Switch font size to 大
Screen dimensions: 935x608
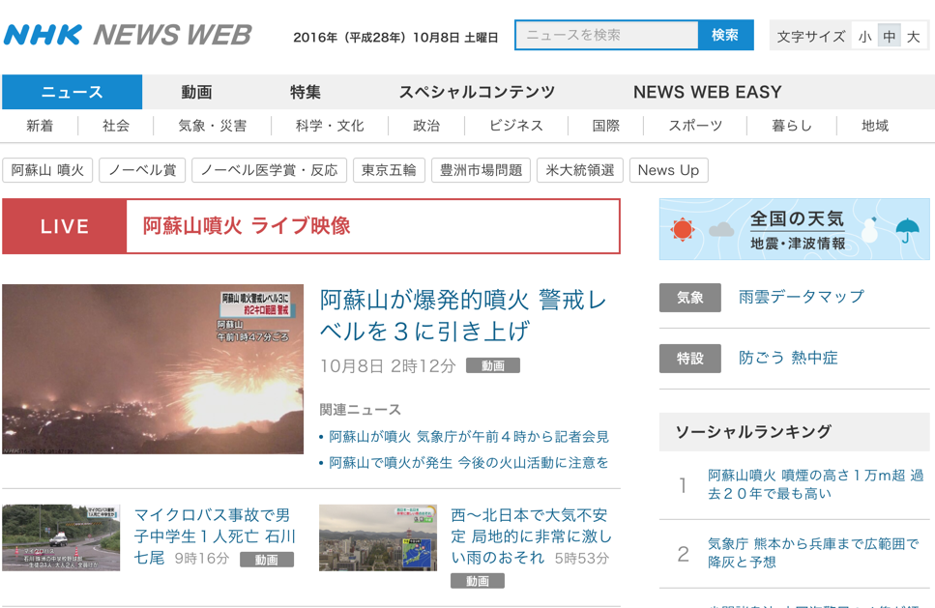[914, 35]
